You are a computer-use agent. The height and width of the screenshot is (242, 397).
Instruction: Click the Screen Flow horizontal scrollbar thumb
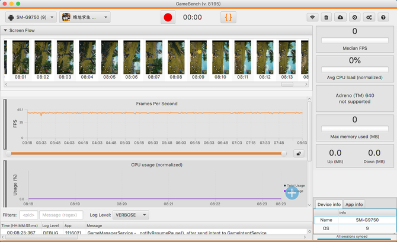coord(287,84)
